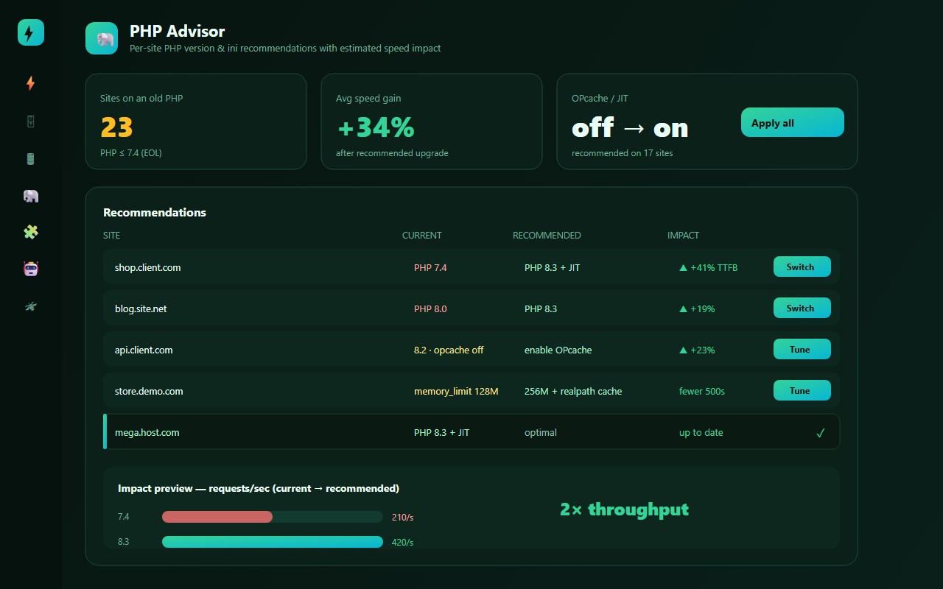
Task: Click 'fewer 500s' impact text
Action: 702,392
